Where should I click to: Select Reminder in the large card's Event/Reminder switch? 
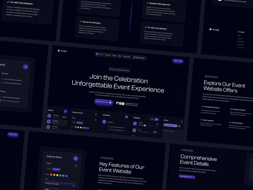click(56, 169)
